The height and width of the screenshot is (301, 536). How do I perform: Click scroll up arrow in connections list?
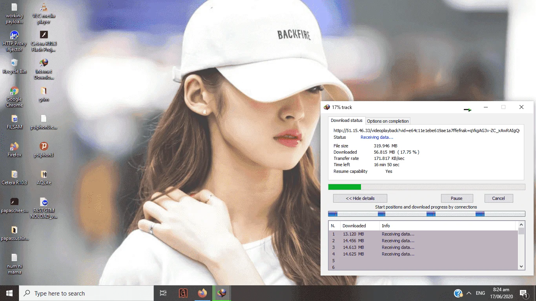point(521,225)
